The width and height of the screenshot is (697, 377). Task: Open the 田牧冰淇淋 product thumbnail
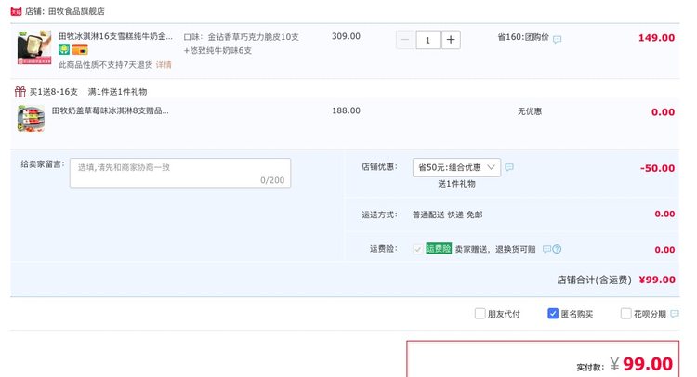coord(34,47)
